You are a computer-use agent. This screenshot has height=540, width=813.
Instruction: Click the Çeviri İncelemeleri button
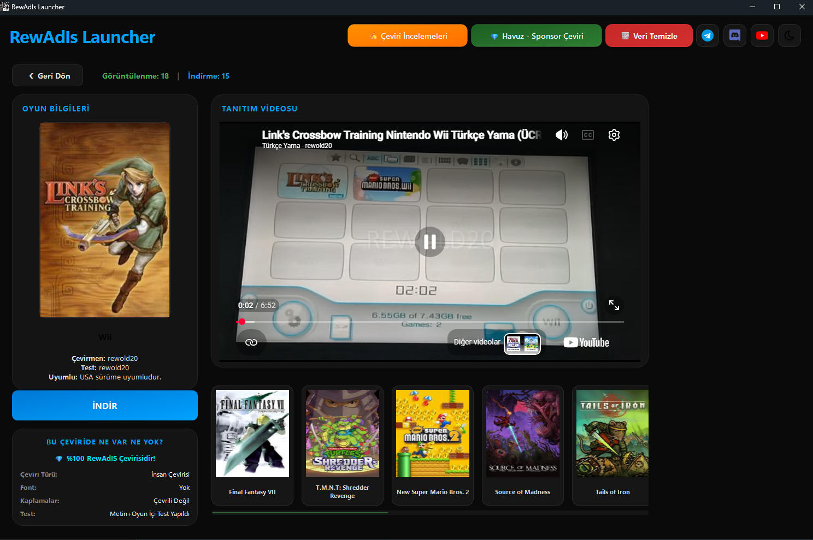tap(408, 36)
